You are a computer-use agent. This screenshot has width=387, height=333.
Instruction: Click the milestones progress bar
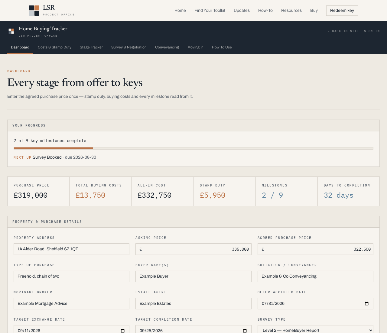point(193,148)
